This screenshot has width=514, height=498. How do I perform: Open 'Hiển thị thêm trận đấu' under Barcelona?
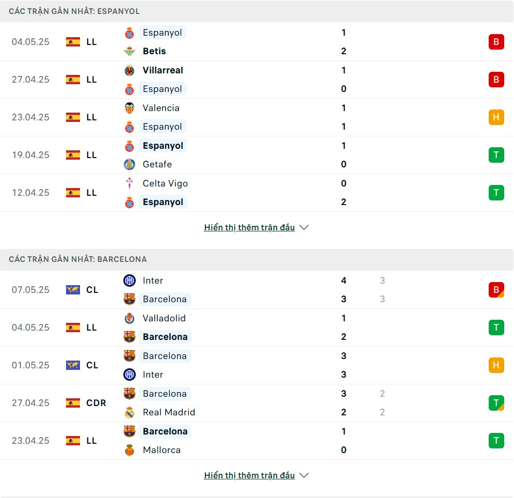(249, 475)
